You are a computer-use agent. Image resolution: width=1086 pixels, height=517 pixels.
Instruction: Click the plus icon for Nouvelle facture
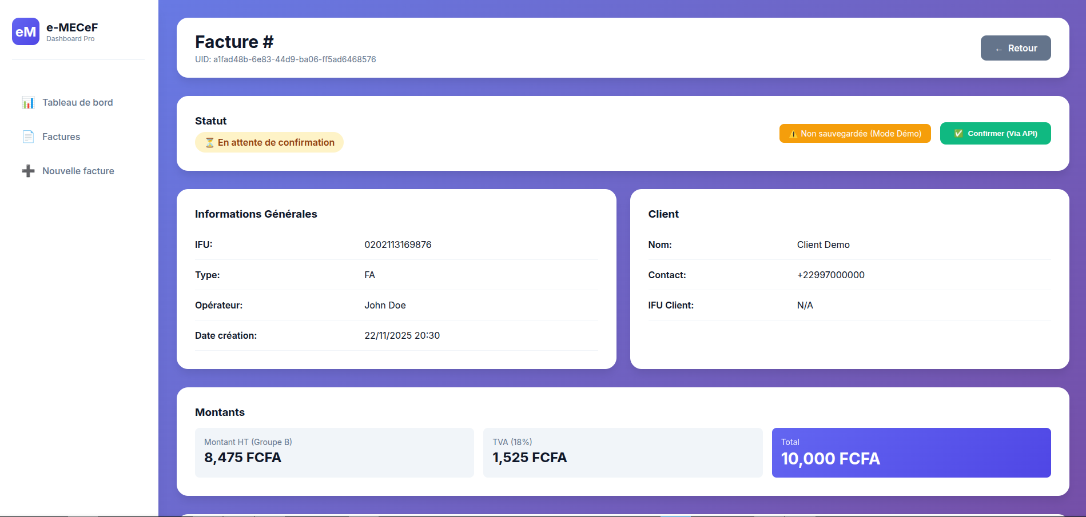(x=28, y=171)
